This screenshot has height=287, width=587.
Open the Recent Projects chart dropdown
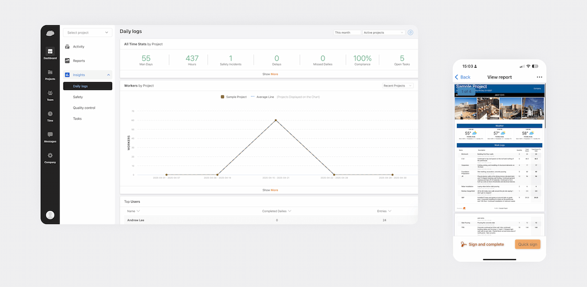(398, 86)
